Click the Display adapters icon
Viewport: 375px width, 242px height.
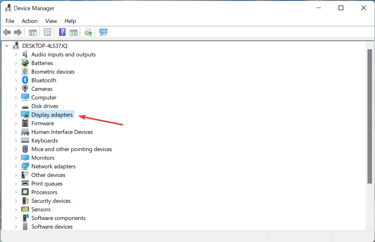coord(25,115)
